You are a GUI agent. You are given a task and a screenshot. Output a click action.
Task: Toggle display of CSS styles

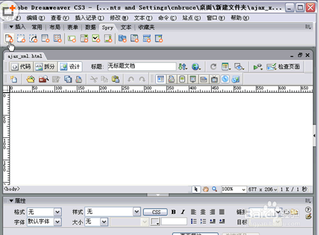click(x=225, y=79)
